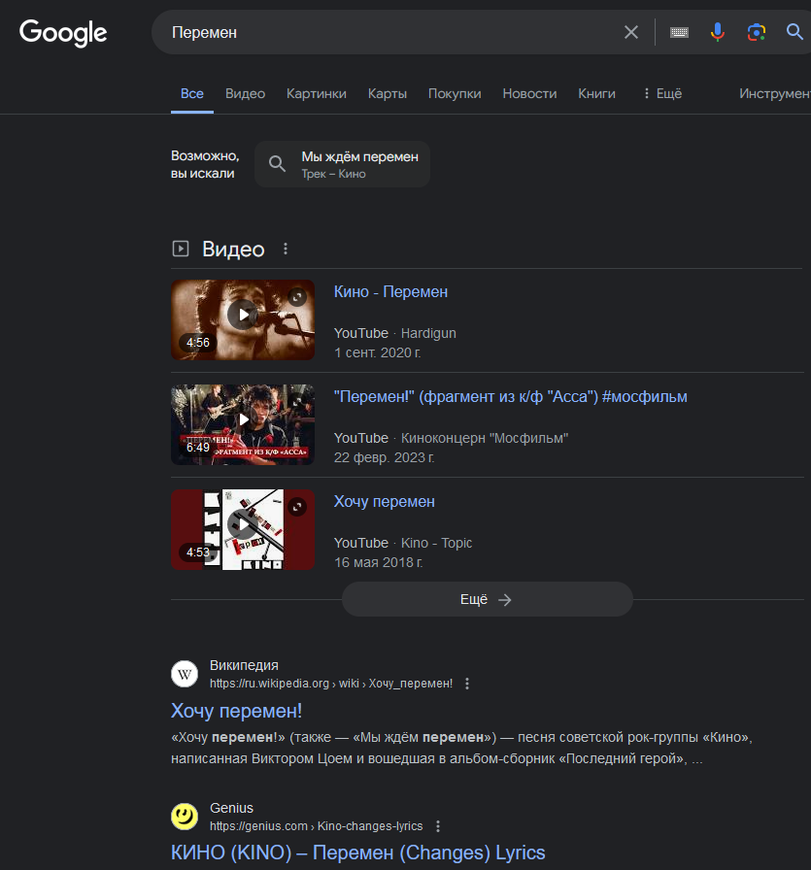Expand preview on Кино - Перемен thumbnail
The image size is (811, 870).
click(x=297, y=297)
